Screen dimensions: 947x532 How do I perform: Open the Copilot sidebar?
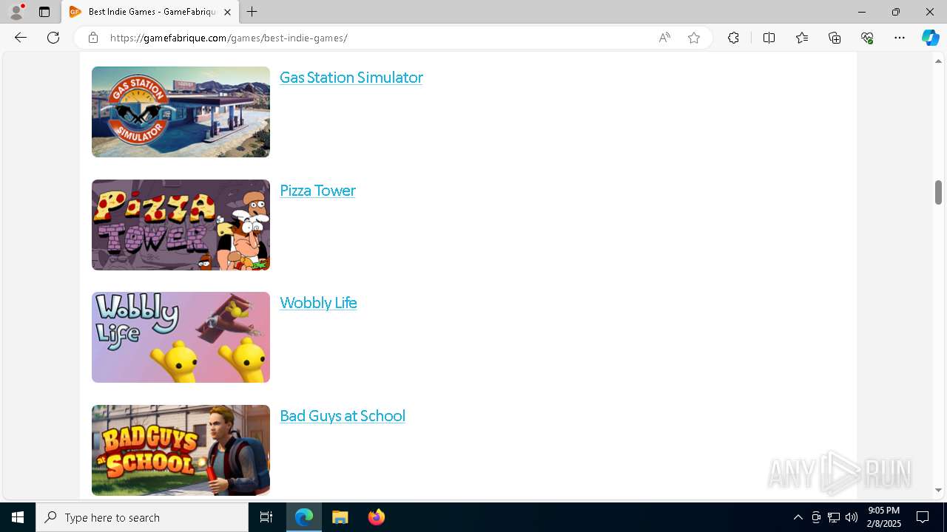pos(930,38)
